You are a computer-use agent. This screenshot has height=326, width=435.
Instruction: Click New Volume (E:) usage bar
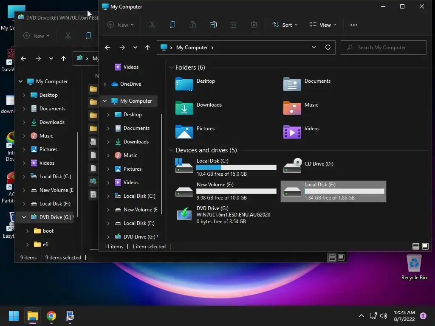coord(236,191)
